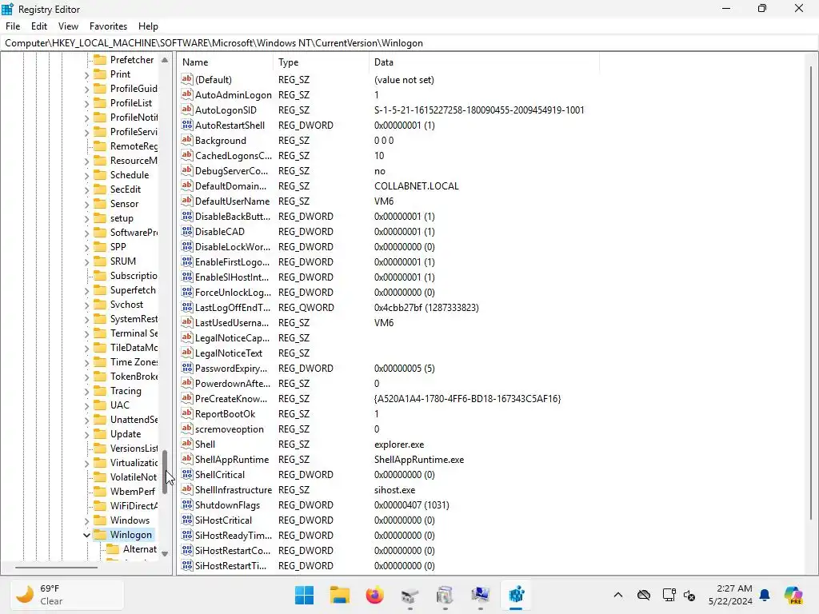Expand the SPP key node
The height and width of the screenshot is (614, 819).
click(x=86, y=247)
